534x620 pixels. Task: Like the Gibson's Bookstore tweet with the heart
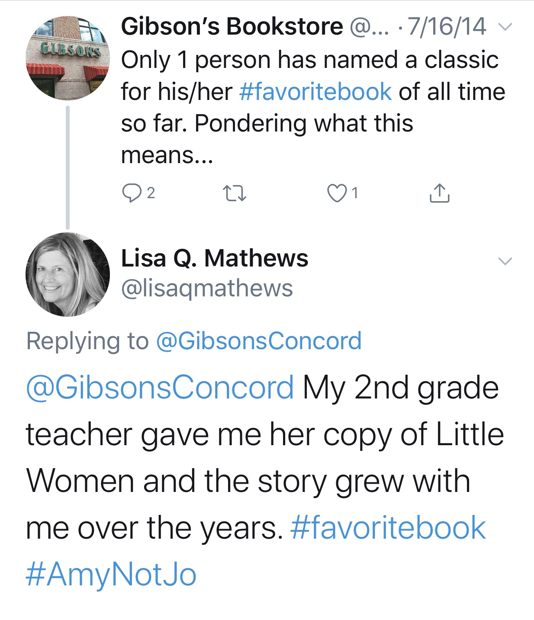[x=337, y=193]
